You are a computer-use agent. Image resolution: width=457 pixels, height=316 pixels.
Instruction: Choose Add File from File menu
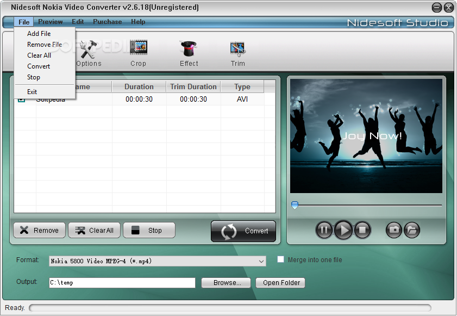(x=39, y=34)
